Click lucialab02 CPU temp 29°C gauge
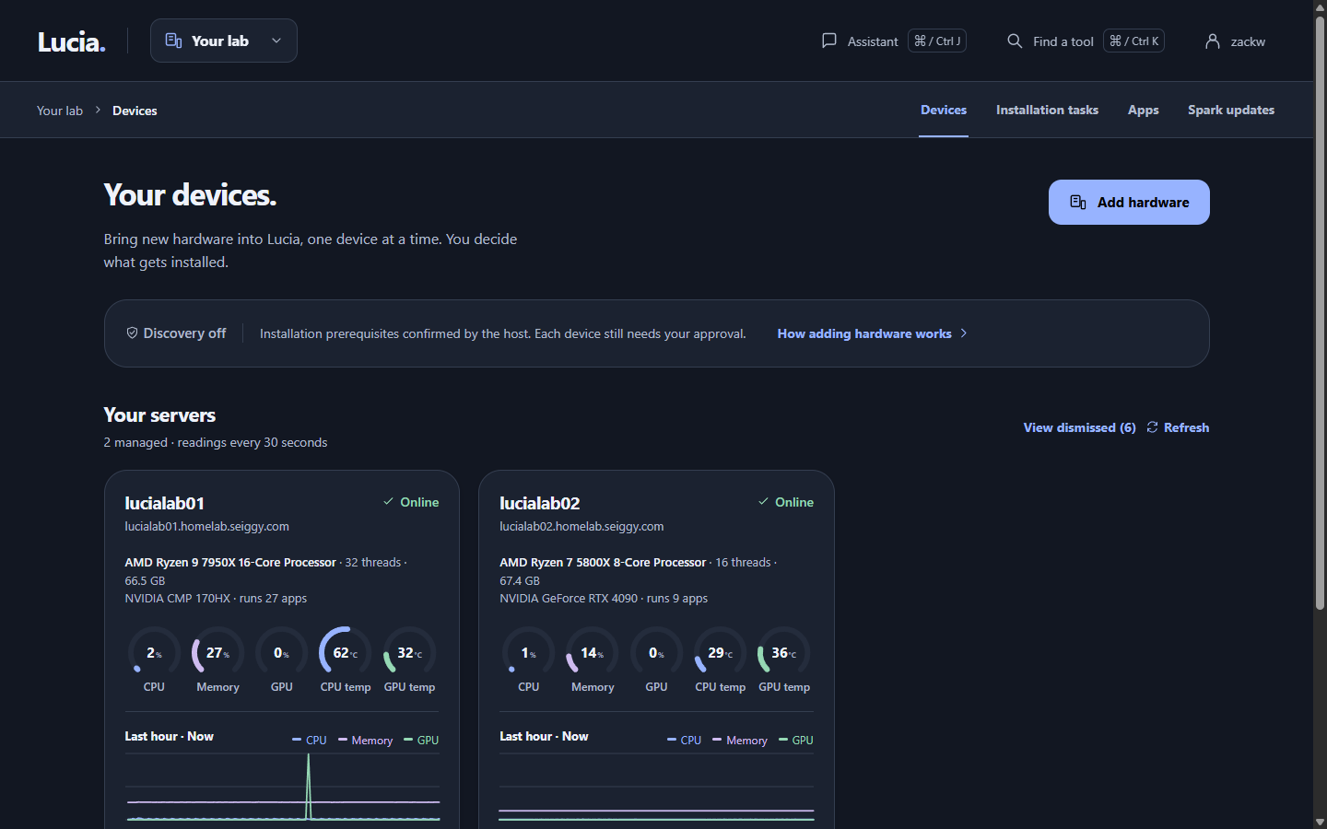This screenshot has height=829, width=1327. [721, 652]
